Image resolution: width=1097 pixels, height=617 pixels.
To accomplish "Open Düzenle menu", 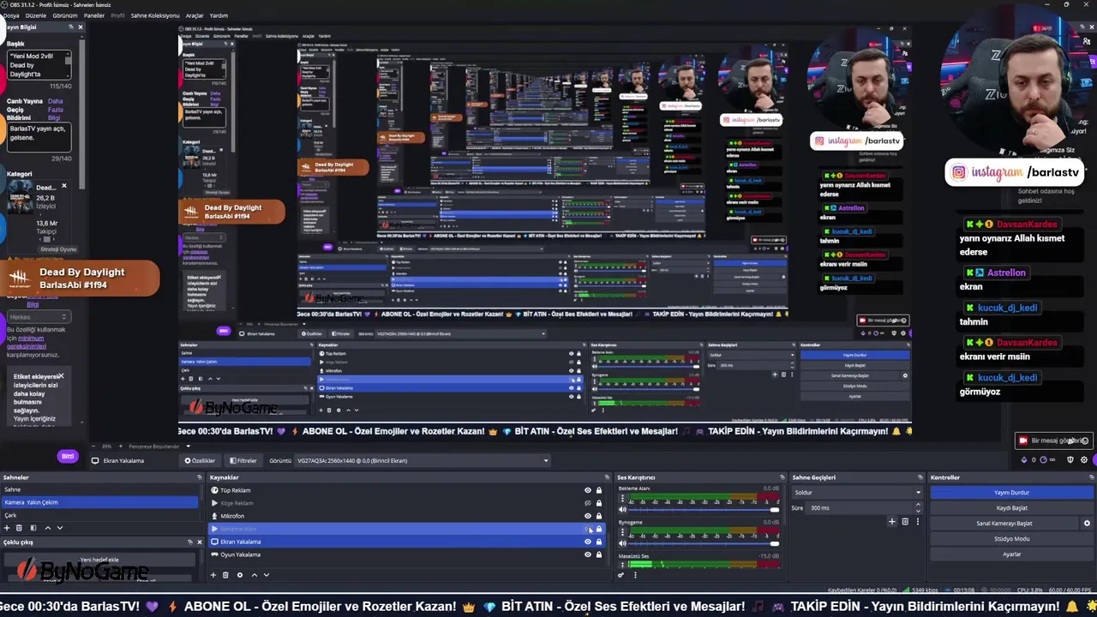I will [x=36, y=15].
